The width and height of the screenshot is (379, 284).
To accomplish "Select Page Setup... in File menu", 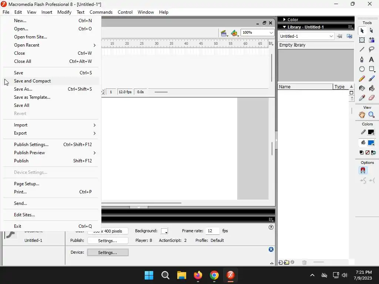I will click(x=51, y=184).
